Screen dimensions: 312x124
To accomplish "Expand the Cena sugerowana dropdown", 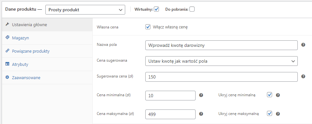I will (x=222, y=61).
